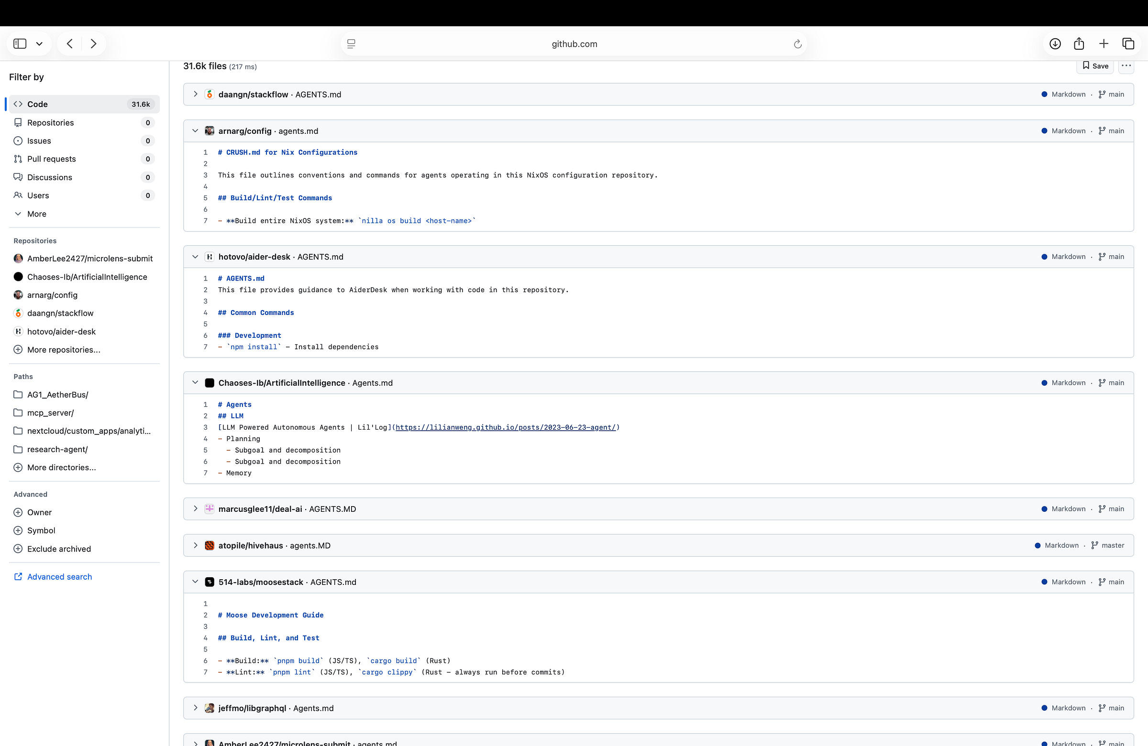Show Safari tab overview icon
The height and width of the screenshot is (746, 1148).
pyautogui.click(x=1128, y=44)
